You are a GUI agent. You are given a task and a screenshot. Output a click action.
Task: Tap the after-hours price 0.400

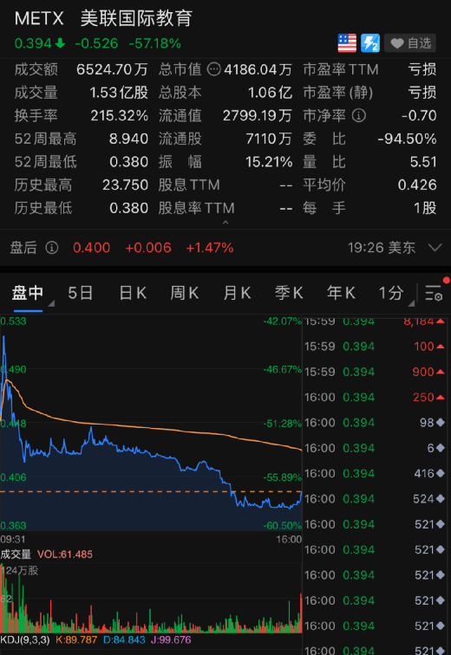point(92,248)
